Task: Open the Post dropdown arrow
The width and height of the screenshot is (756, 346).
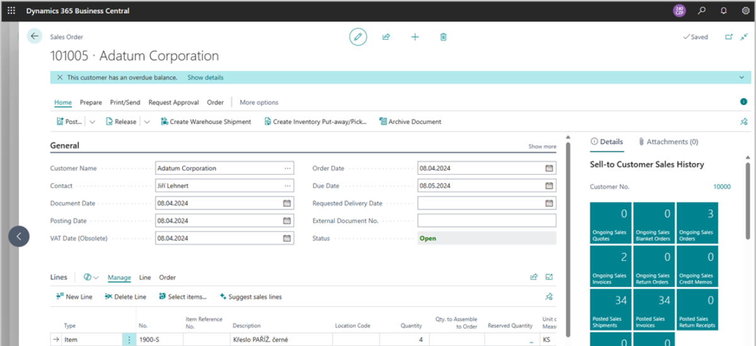Action: 92,122
